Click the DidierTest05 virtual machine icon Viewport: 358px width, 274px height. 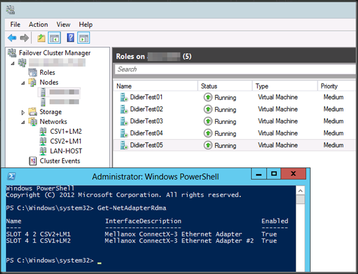pos(124,145)
